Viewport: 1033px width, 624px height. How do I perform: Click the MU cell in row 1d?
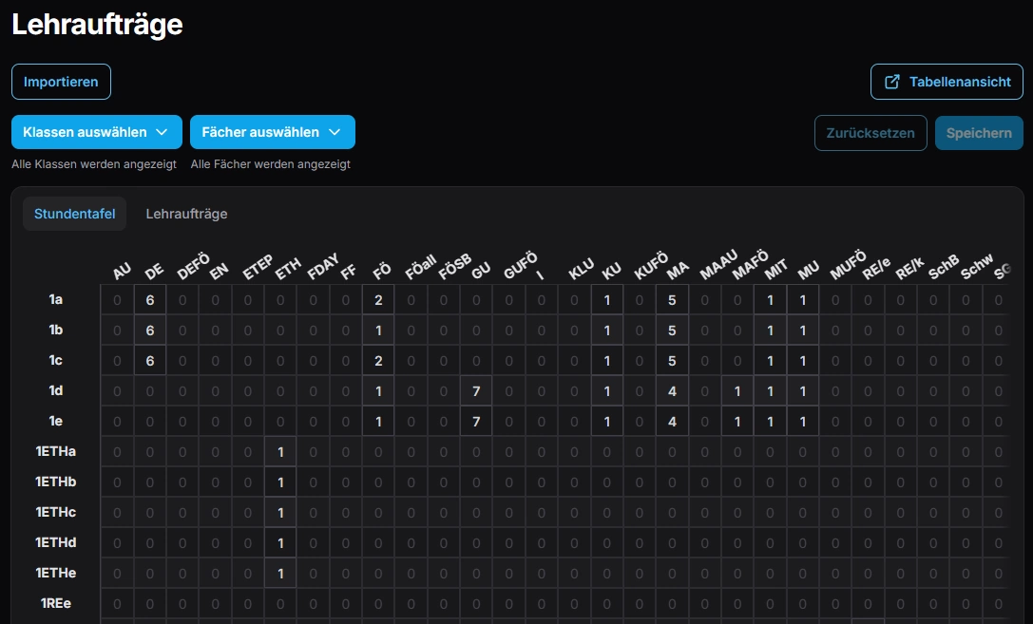tap(803, 391)
